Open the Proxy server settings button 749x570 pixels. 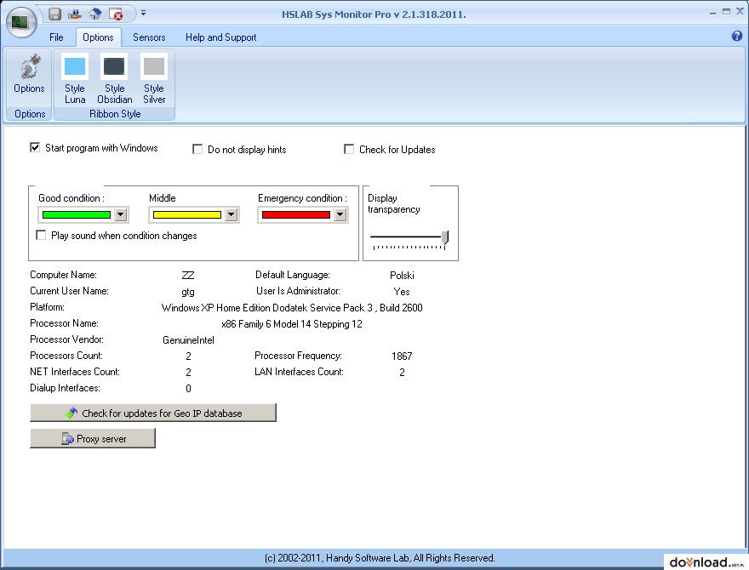click(x=93, y=438)
